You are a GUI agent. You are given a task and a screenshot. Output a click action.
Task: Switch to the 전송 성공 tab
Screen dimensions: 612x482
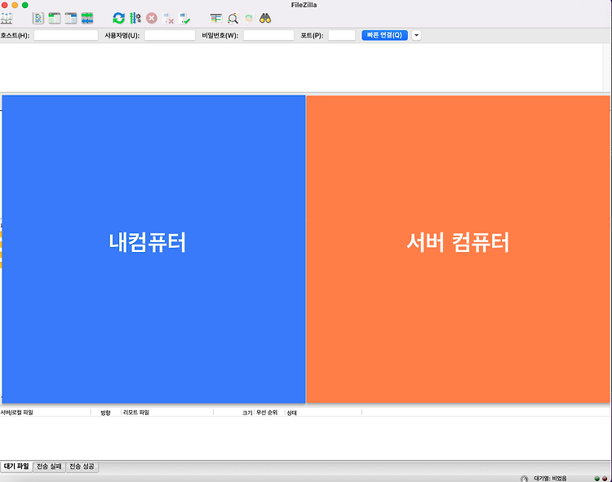pyautogui.click(x=82, y=467)
